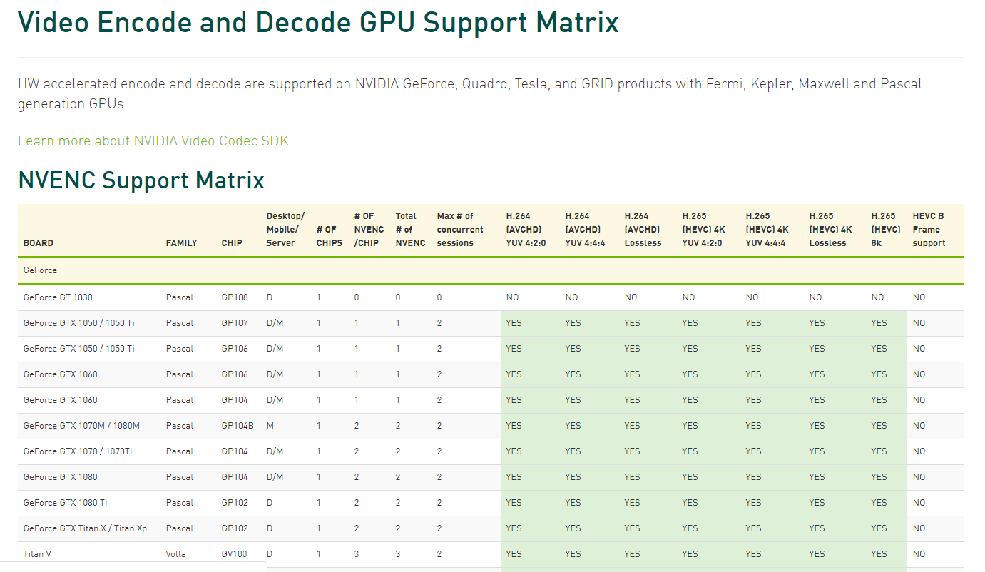Image resolution: width=985 pixels, height=572 pixels.
Task: Click the HEVC B Frame support NO in Titan V row
Action: (x=919, y=554)
